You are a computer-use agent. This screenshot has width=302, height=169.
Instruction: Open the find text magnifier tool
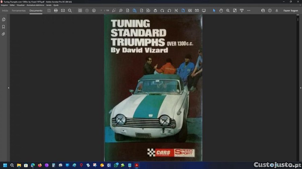pos(70,10)
